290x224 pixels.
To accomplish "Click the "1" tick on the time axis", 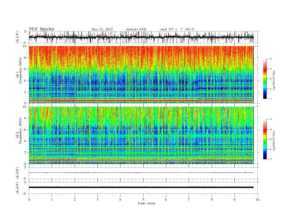I will click(x=52, y=199).
